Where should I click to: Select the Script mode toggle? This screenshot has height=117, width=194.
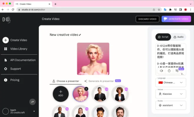coord(163,37)
